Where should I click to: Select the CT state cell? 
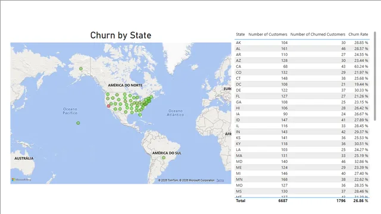pyautogui.click(x=238, y=78)
